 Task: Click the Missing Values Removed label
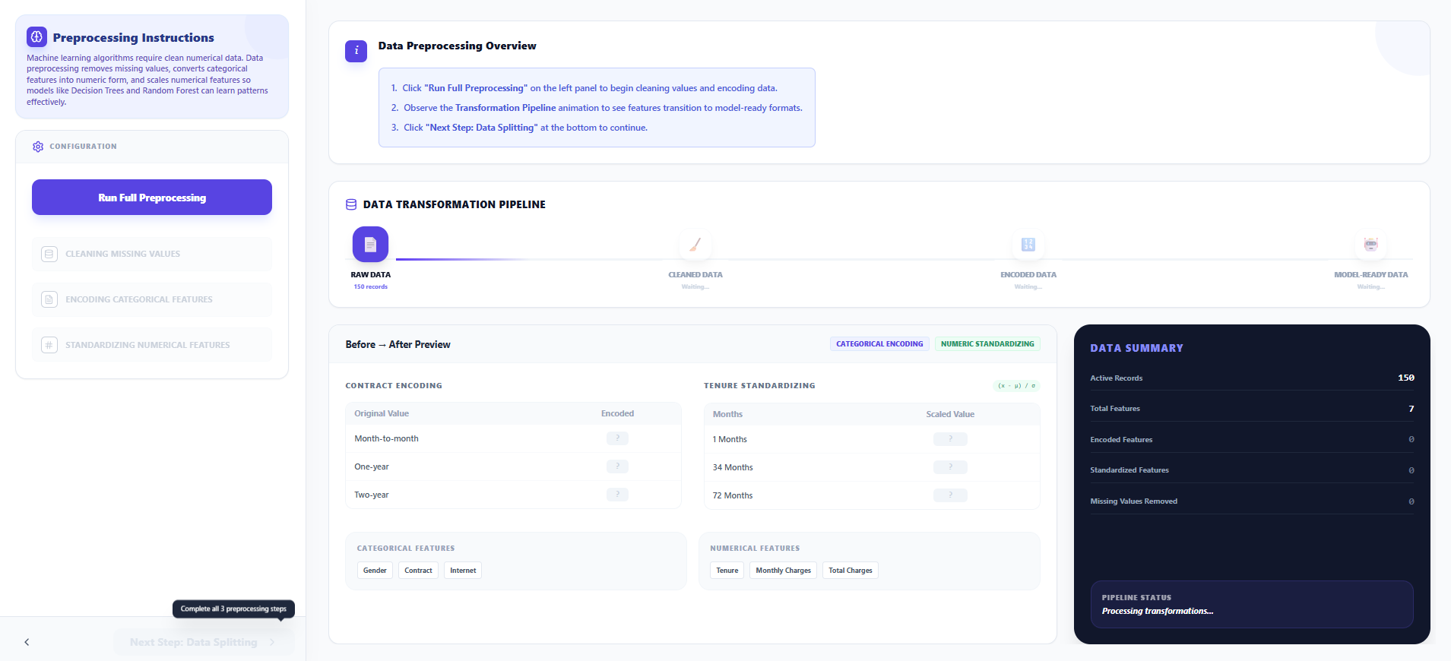[1133, 501]
